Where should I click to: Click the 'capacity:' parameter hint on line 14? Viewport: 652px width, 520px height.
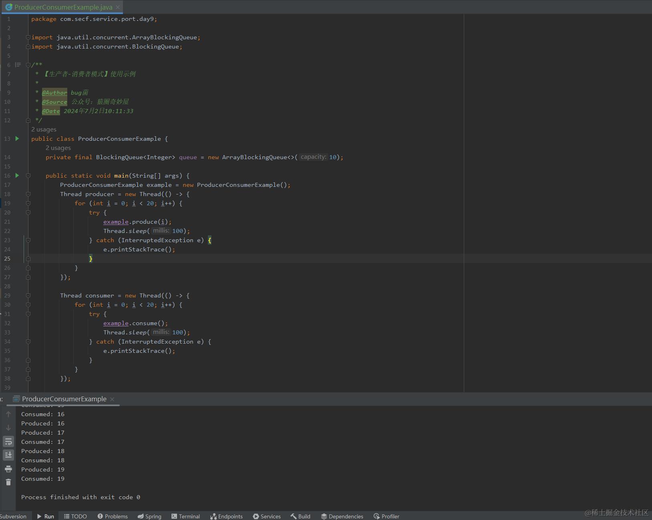[x=313, y=157]
